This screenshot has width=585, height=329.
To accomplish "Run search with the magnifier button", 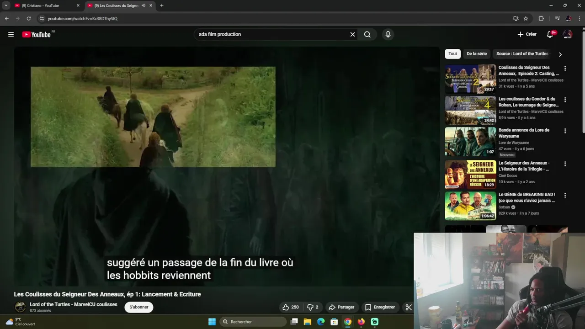I will (x=367, y=34).
